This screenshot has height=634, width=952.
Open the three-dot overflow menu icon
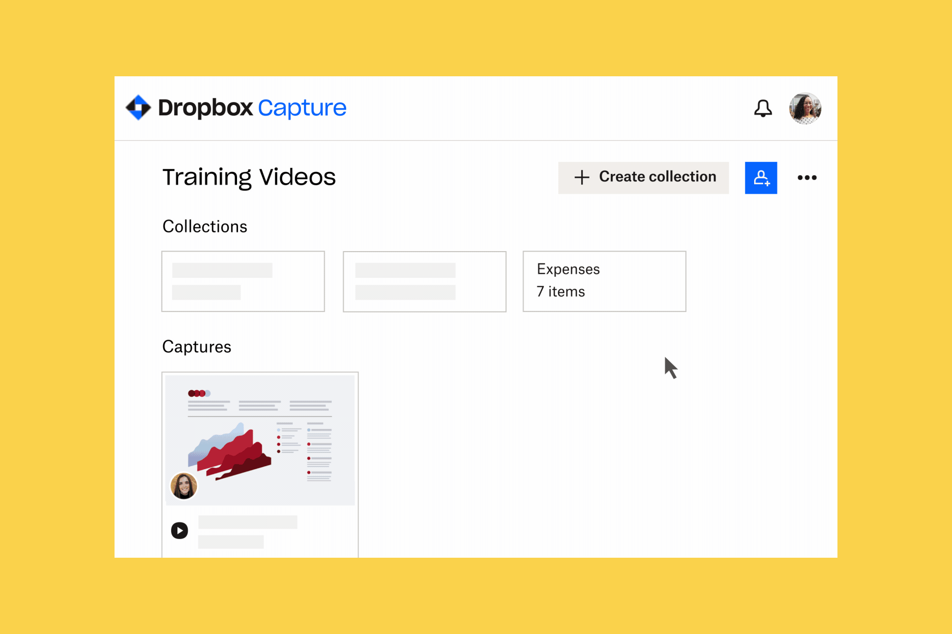[808, 178]
